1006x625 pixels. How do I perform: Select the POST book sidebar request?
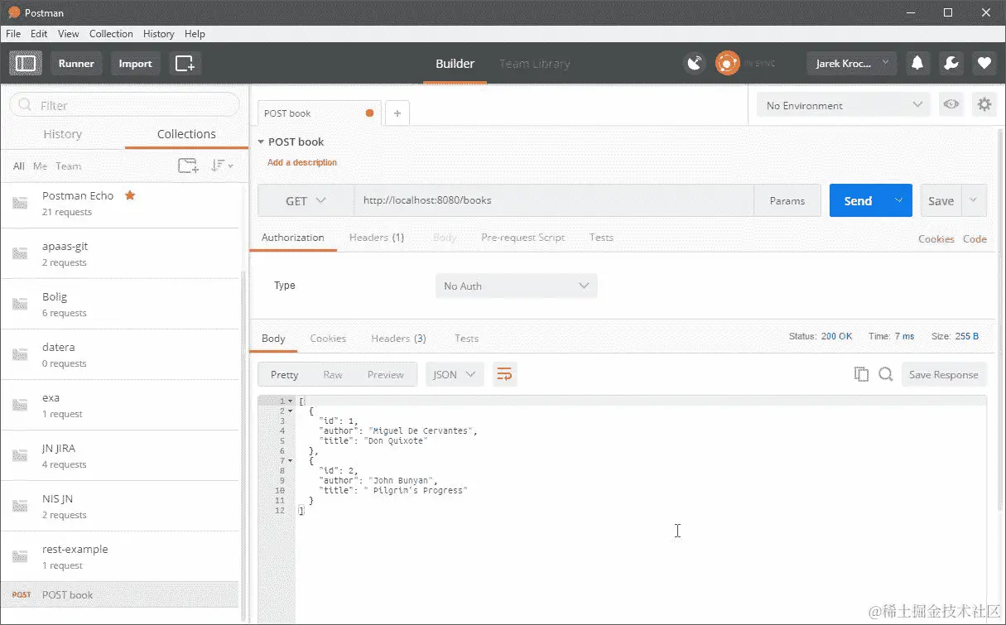click(119, 594)
